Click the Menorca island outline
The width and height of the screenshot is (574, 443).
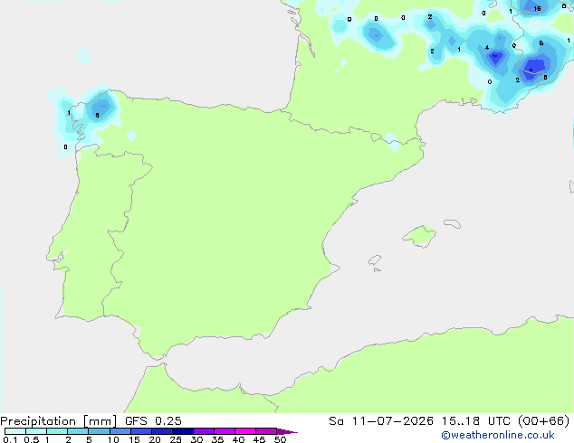(453, 223)
